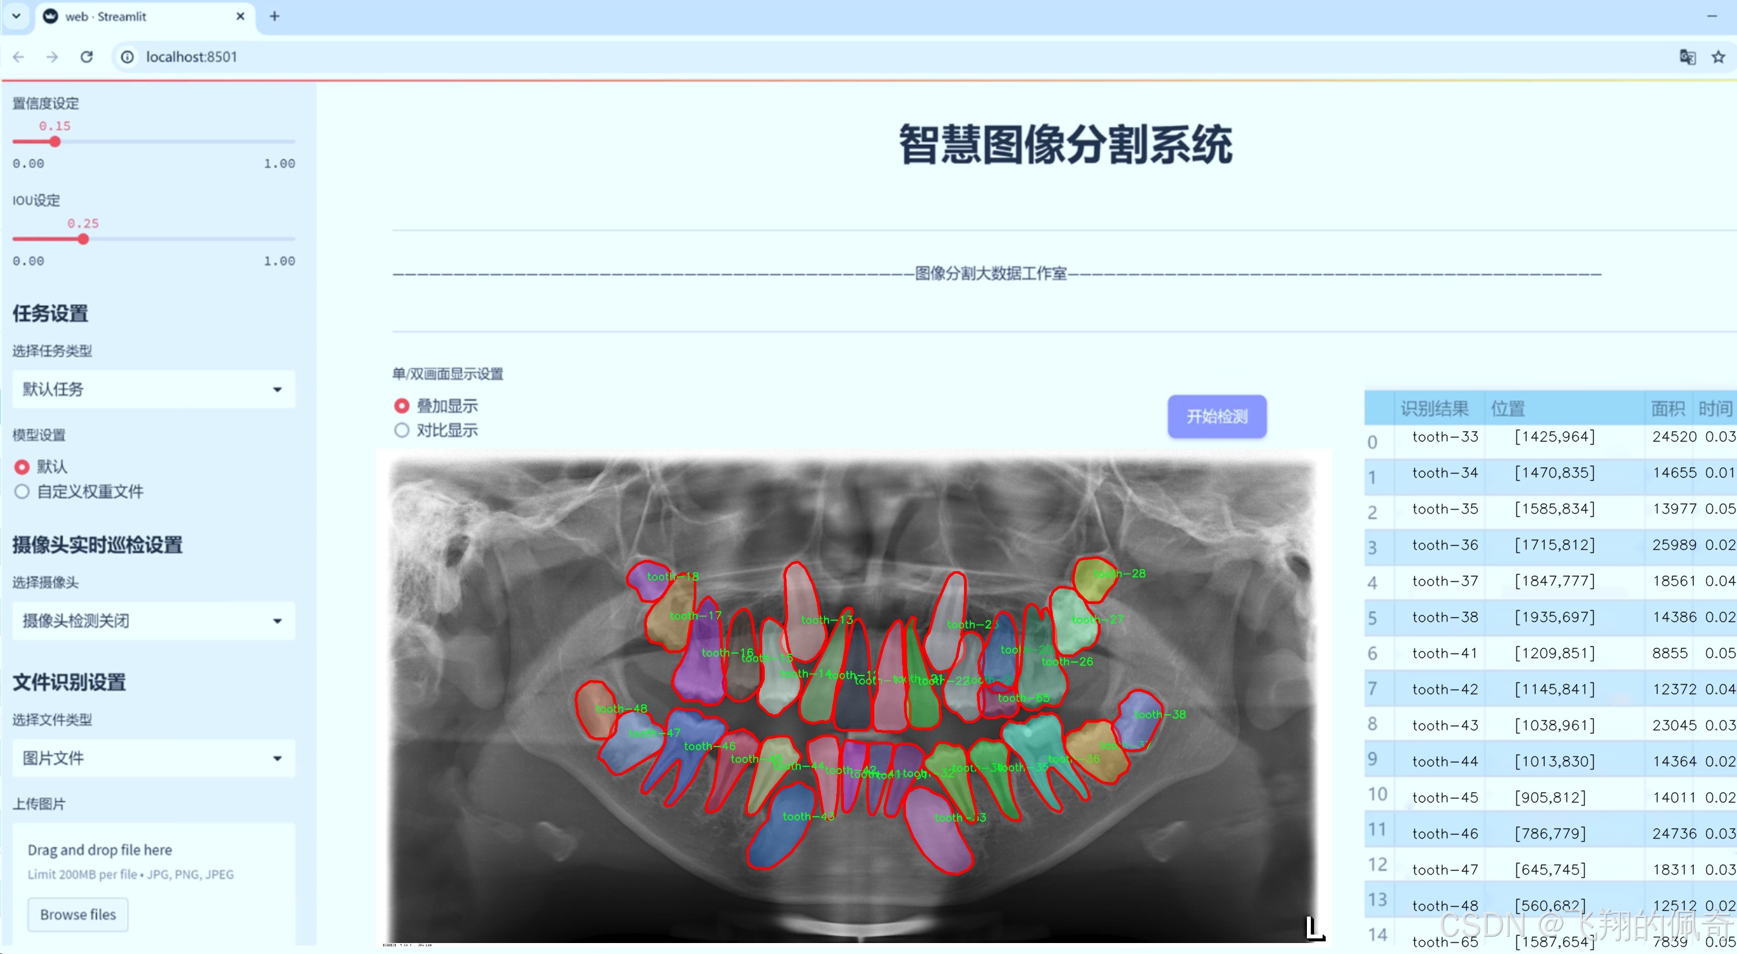Open a new browser tab

(274, 16)
